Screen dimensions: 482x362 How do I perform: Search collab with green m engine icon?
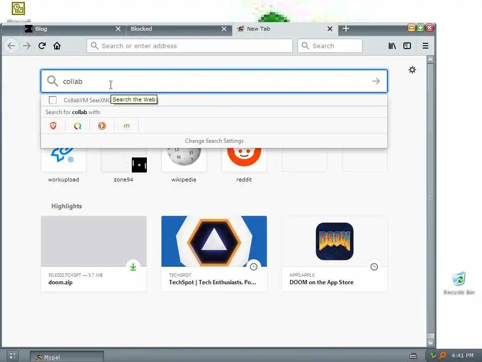click(126, 125)
